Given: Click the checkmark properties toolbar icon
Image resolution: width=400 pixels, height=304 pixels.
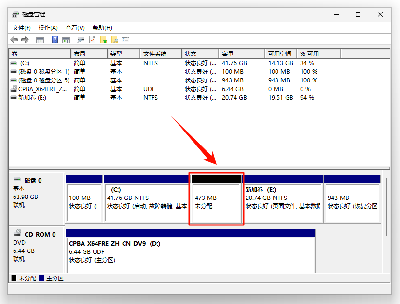Looking at the screenshot, I should click(92, 40).
